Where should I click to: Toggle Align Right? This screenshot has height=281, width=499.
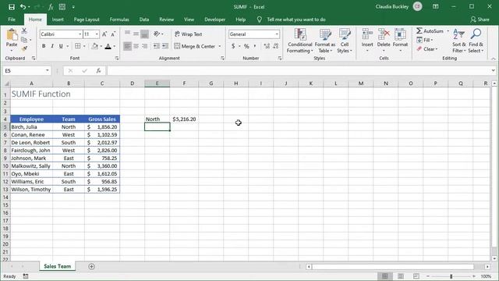144,46
